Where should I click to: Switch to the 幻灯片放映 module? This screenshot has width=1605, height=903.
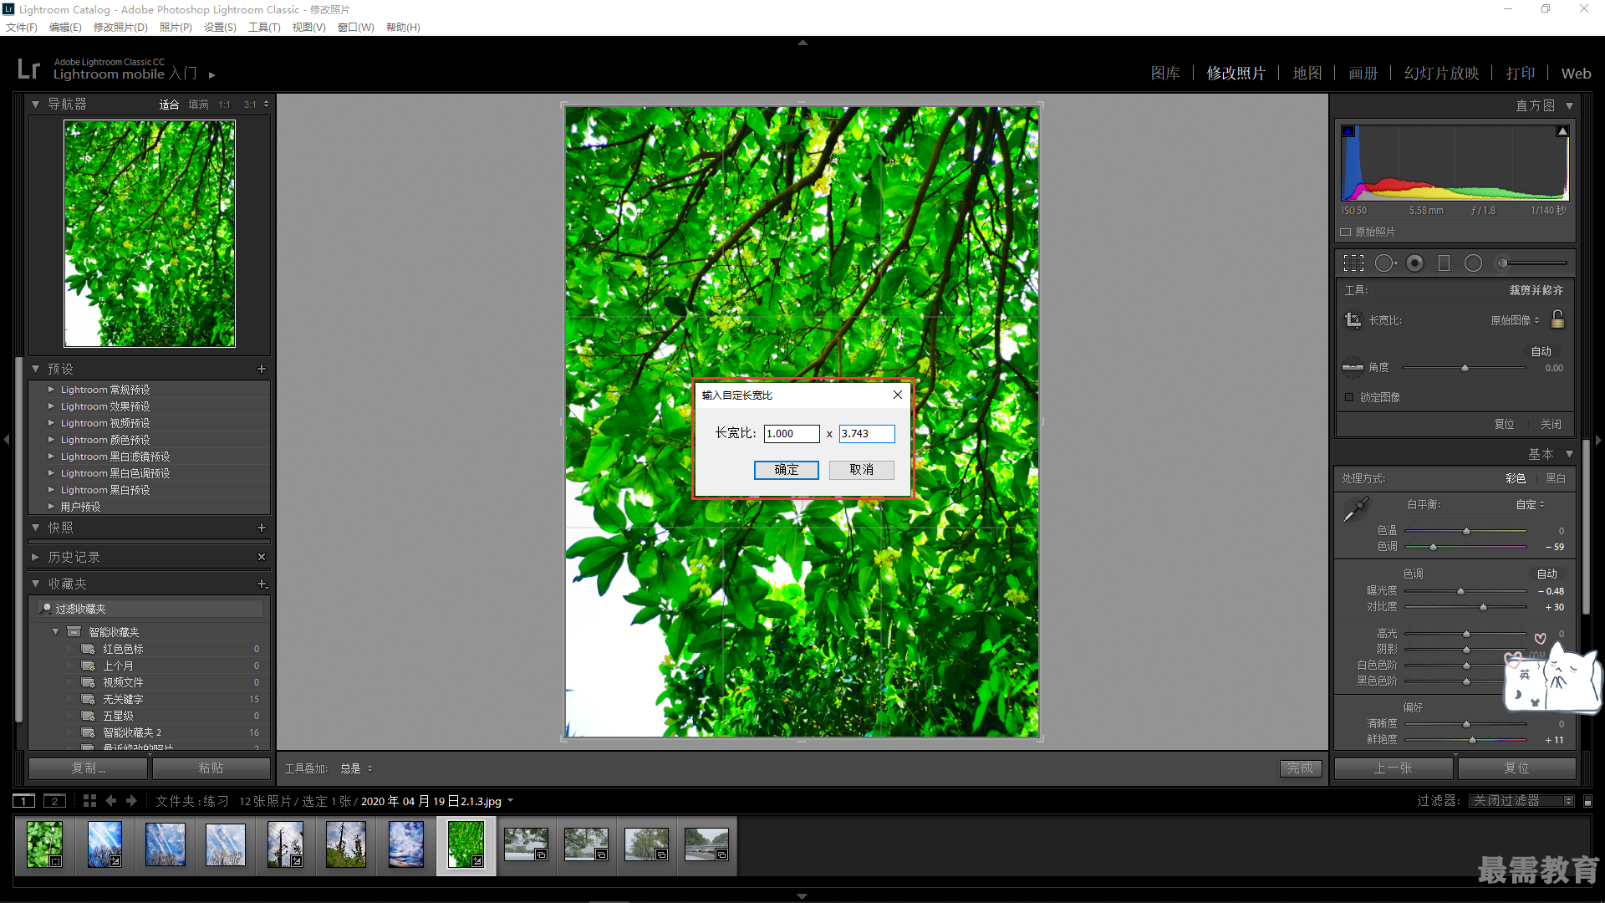1442,74
